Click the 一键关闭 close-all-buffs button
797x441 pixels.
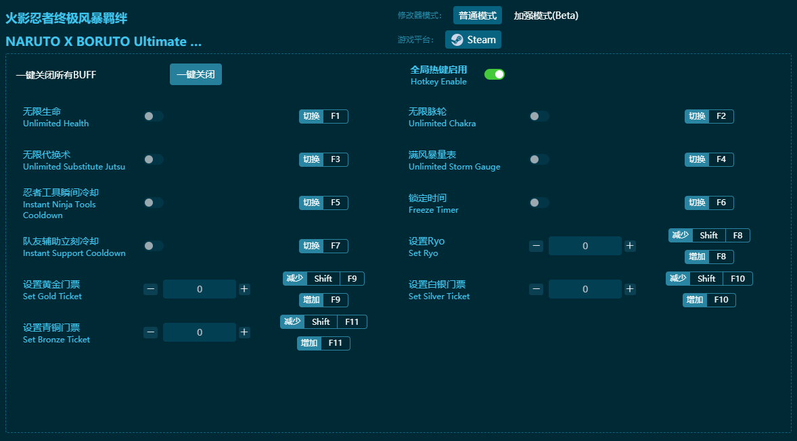point(196,74)
